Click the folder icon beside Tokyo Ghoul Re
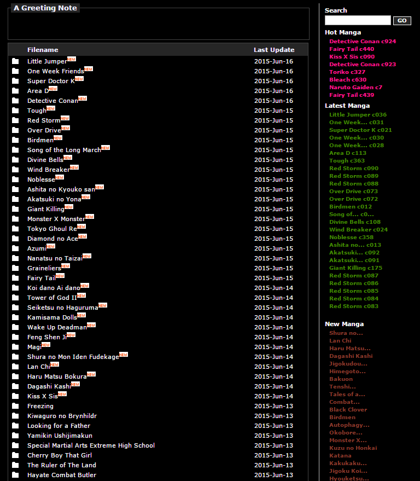 click(15, 229)
